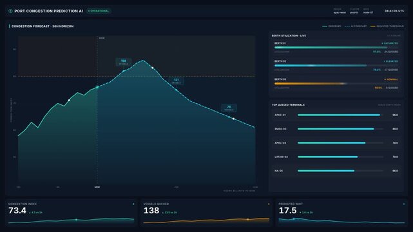The image size is (413, 232).
Task: Click the status dot on Congestion Index card
Action: (133, 204)
